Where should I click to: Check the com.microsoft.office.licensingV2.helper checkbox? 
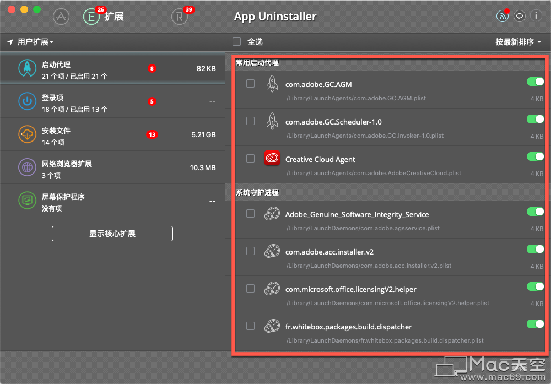click(x=250, y=289)
